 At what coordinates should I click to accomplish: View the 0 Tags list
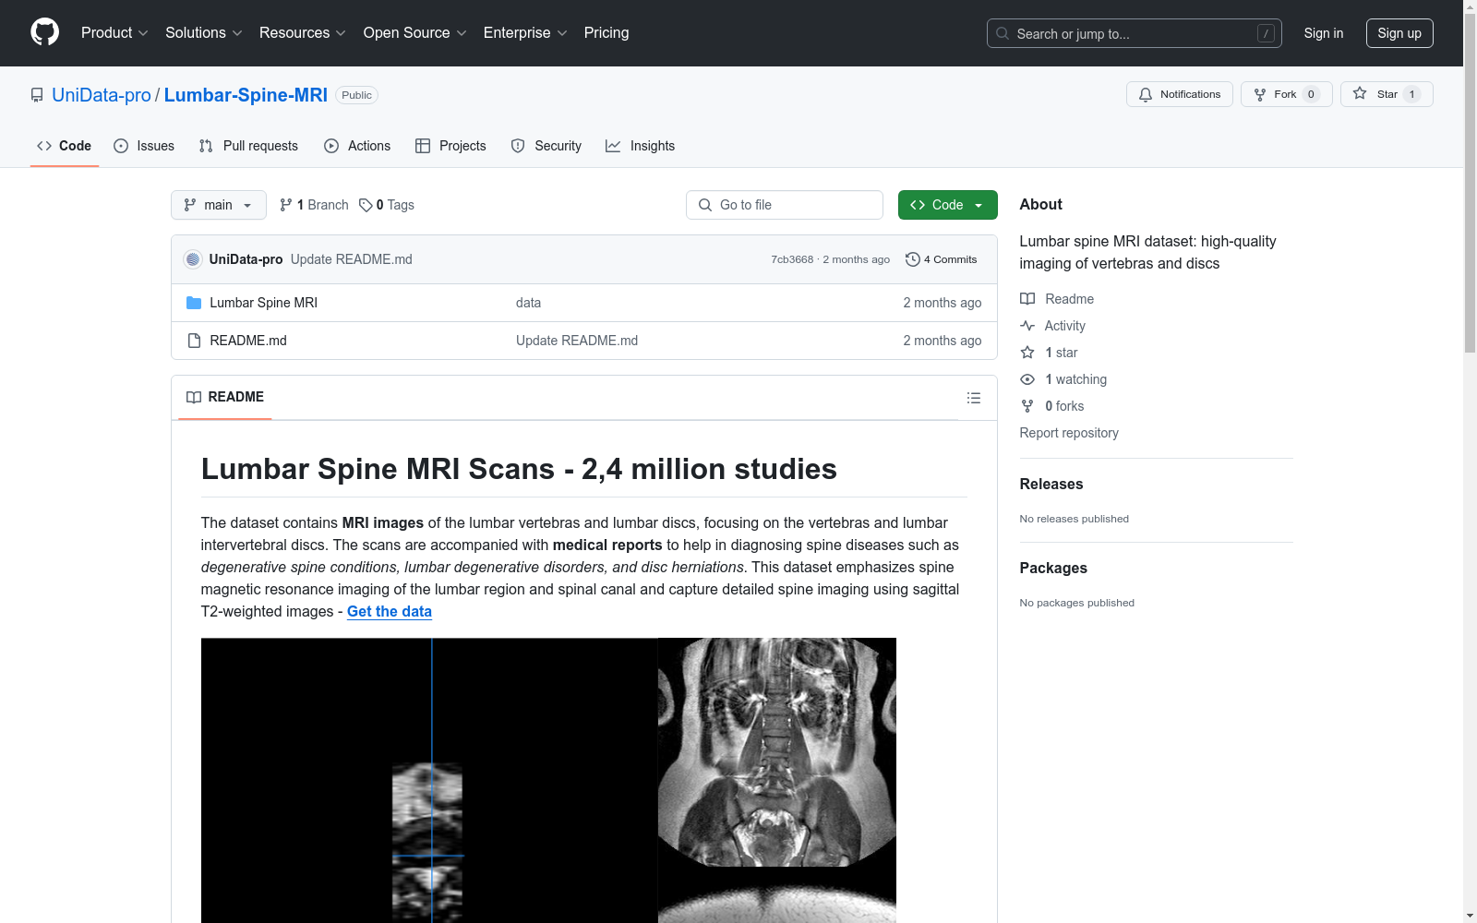387,205
